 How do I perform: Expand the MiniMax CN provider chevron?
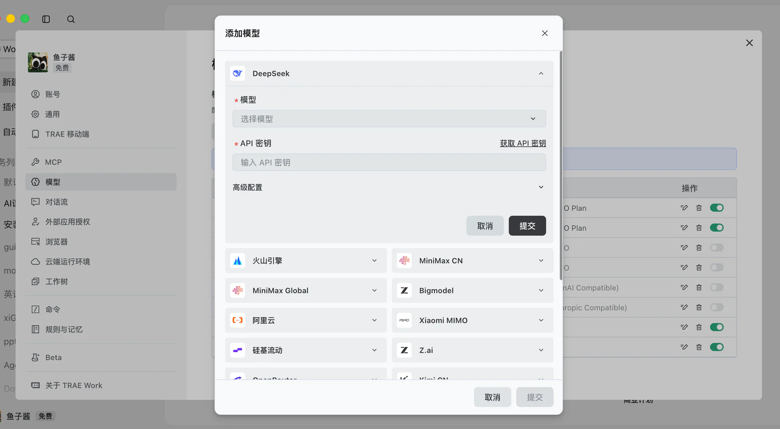[541, 261]
